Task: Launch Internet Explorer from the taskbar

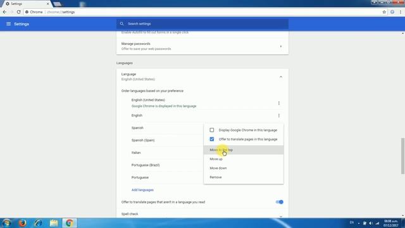Action: click(x=38, y=223)
